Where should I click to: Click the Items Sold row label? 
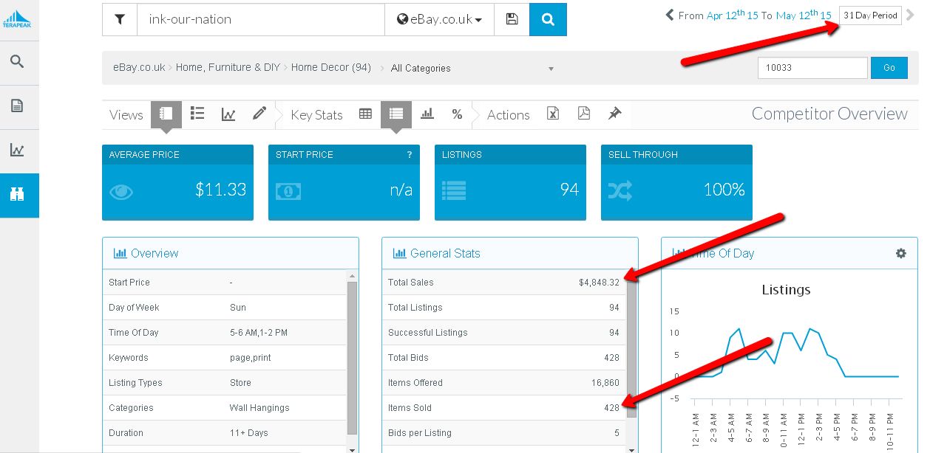[410, 408]
